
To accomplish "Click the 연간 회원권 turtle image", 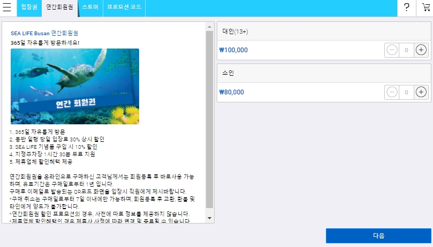I will point(75,86).
